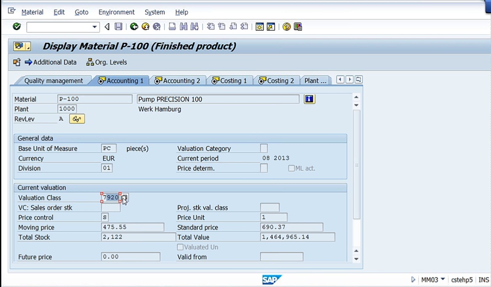Viewport: 491px width, 287px height.
Task: Click the select views icon beside Additional Data
Action: click(17, 62)
